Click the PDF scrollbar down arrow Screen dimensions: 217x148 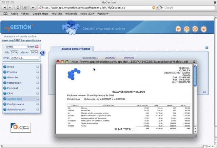[x=195, y=132]
